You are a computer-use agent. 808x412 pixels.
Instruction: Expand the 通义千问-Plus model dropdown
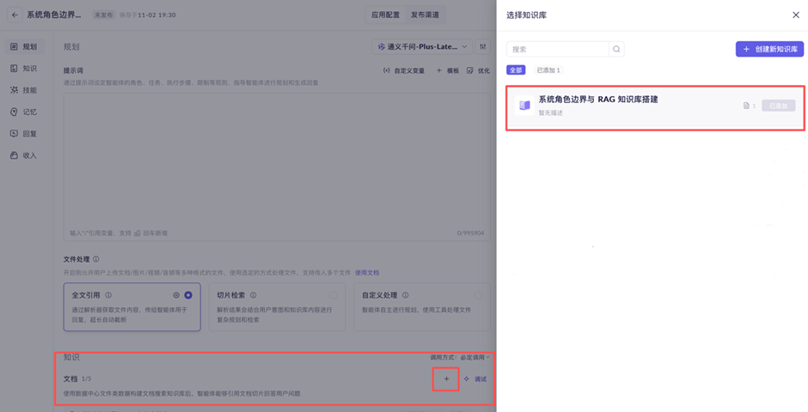pyautogui.click(x=422, y=47)
